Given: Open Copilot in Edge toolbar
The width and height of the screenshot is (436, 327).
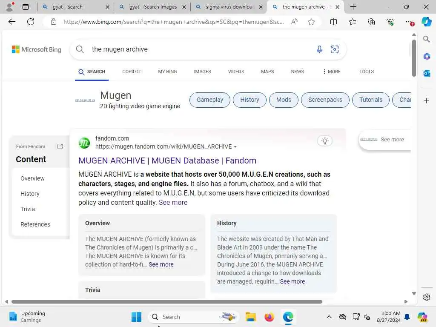Looking at the screenshot, I should click(x=426, y=22).
